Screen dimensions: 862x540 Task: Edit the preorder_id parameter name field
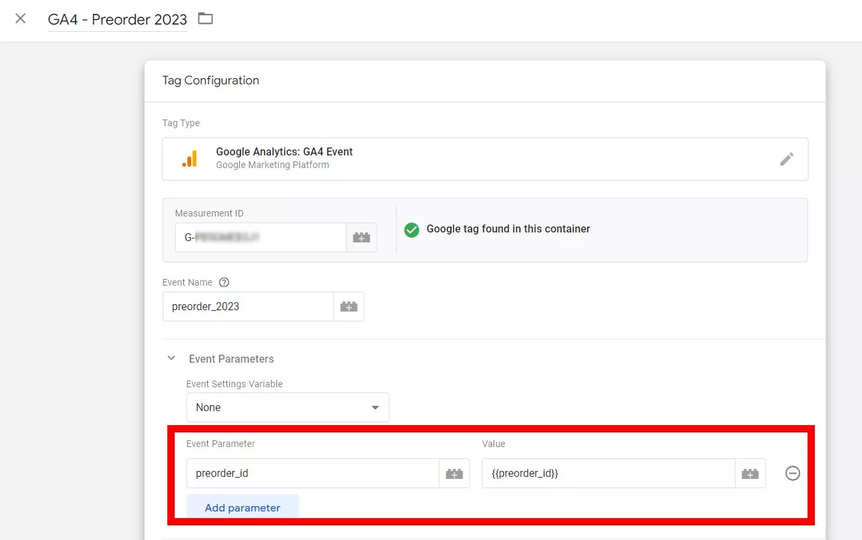point(312,474)
